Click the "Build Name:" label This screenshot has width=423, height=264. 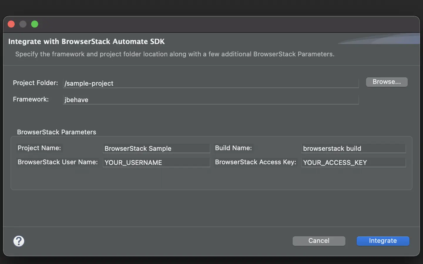tap(233, 148)
